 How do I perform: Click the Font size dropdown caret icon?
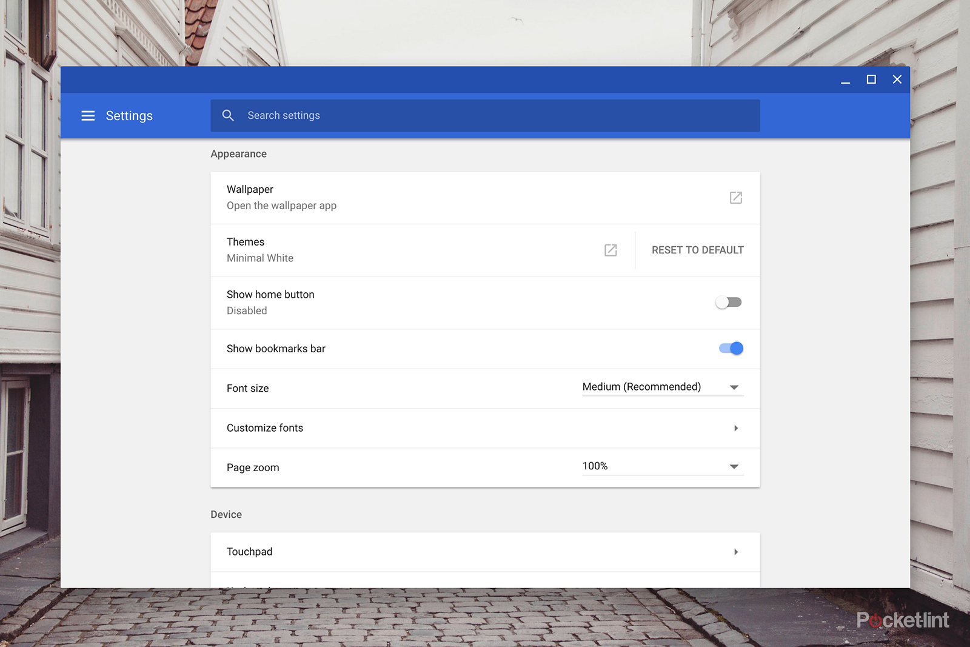point(734,387)
